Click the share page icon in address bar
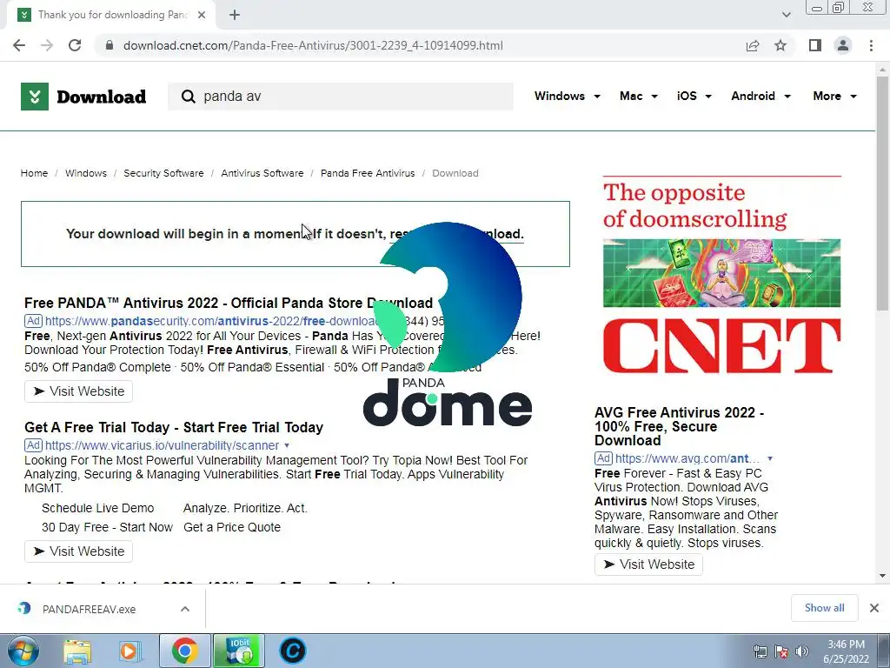890x668 pixels. 753,45
